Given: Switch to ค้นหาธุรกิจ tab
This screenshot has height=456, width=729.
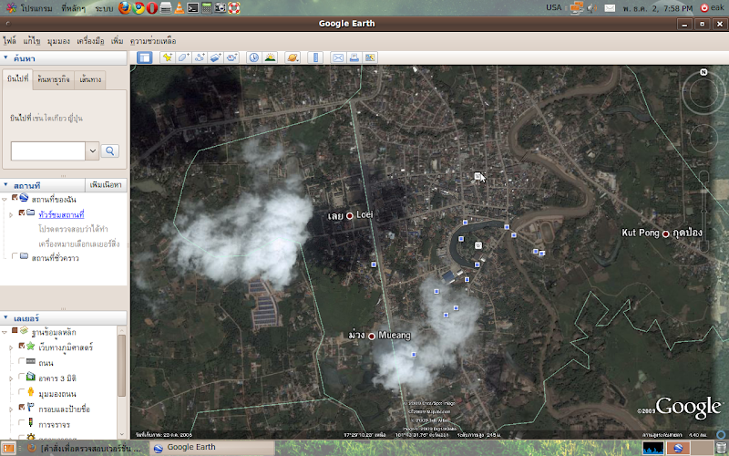Looking at the screenshot, I should [54, 79].
